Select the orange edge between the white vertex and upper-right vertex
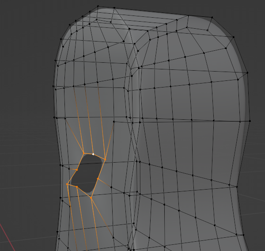Viewport: 265px width, 251px height. (99, 156)
